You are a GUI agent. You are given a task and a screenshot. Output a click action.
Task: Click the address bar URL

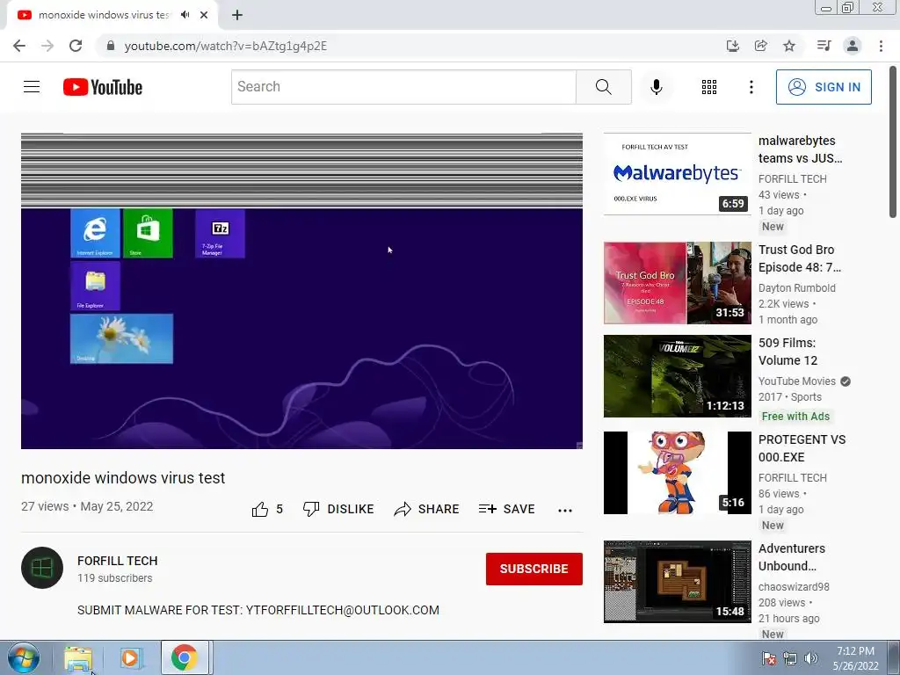pyautogui.click(x=226, y=46)
